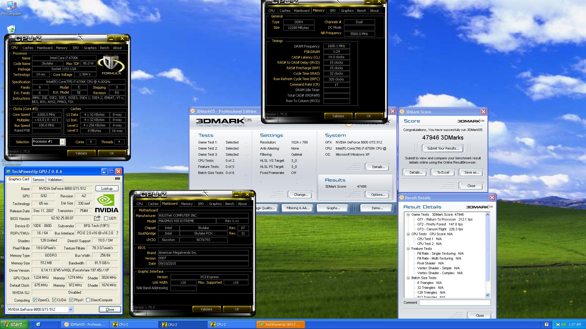Click the Bus Interface question mark icon

tap(117, 233)
